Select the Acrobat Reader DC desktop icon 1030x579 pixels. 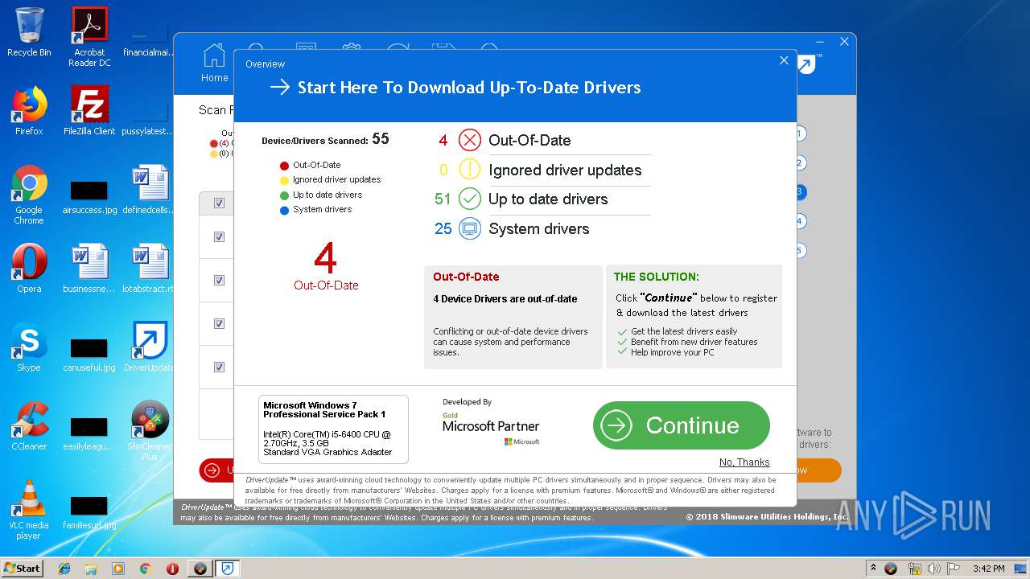[89, 37]
